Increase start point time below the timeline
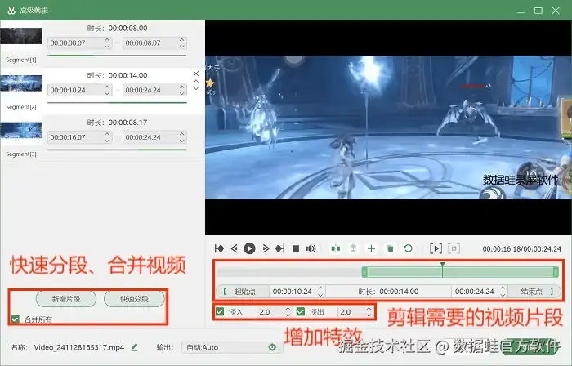This screenshot has width=572, height=366. pos(320,288)
